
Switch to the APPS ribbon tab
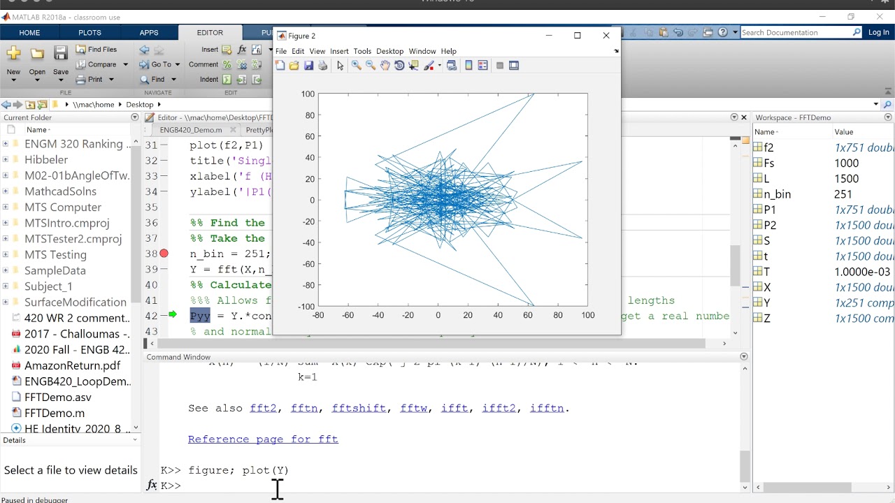click(149, 33)
